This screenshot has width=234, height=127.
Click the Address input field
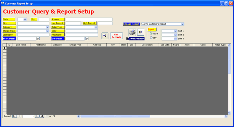89,19
